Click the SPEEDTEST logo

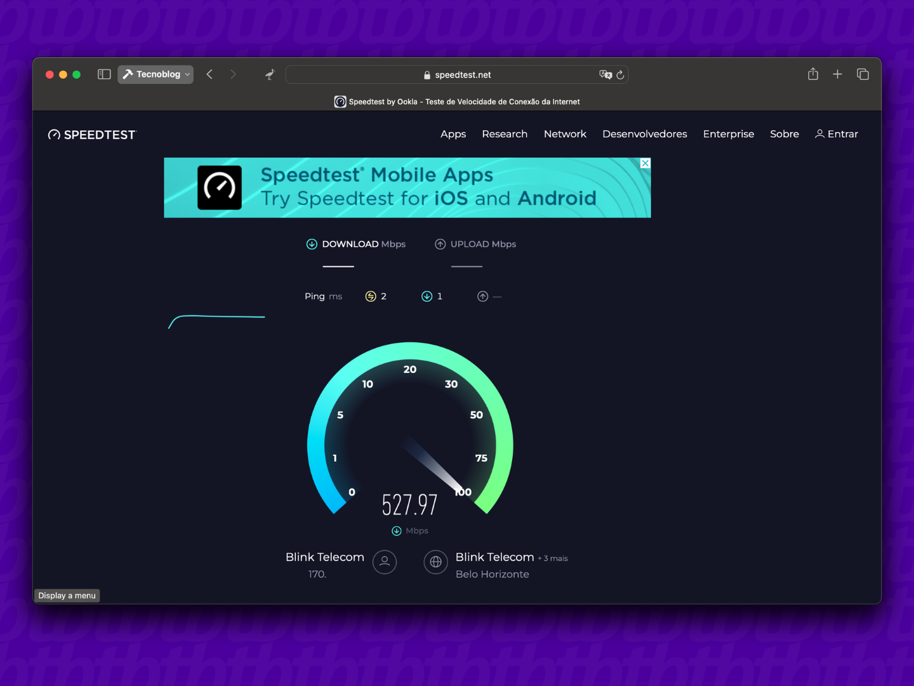pyautogui.click(x=92, y=135)
